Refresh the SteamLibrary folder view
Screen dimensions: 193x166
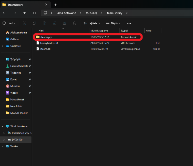[x=35, y=13]
